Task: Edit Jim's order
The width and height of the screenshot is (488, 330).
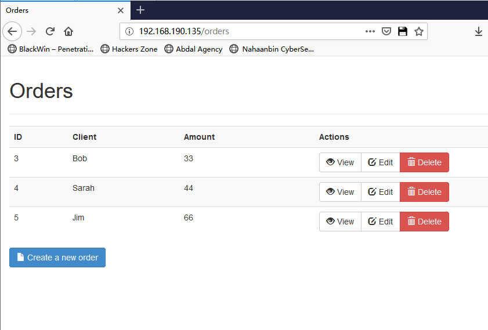Action: coord(381,222)
